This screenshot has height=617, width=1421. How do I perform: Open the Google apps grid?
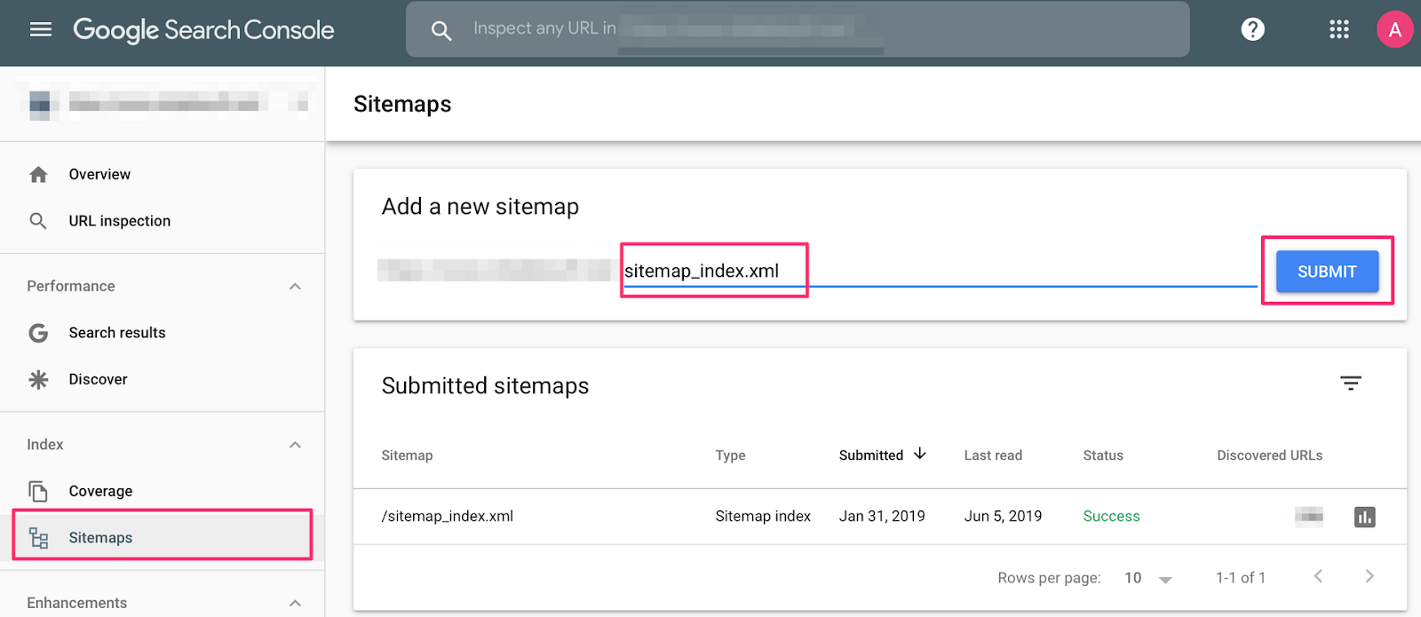point(1339,29)
